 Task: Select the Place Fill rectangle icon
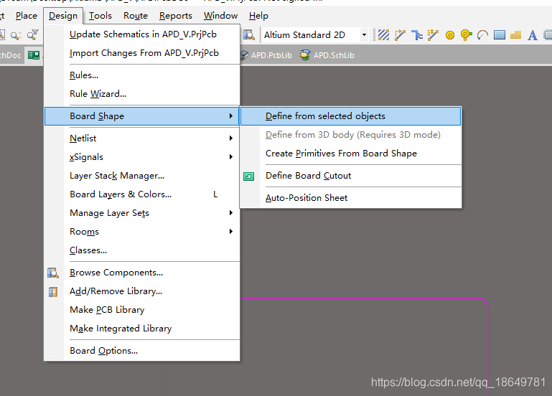(500, 35)
